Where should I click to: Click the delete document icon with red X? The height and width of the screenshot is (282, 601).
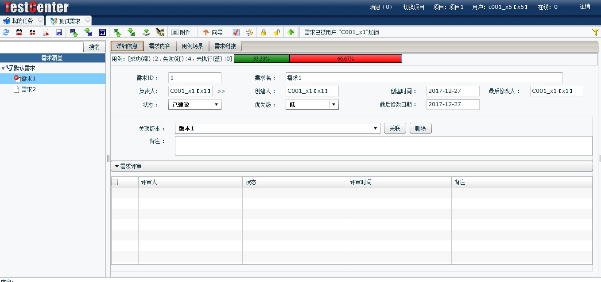coord(46,32)
